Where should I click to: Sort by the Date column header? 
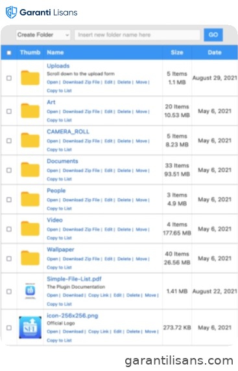pos(215,52)
